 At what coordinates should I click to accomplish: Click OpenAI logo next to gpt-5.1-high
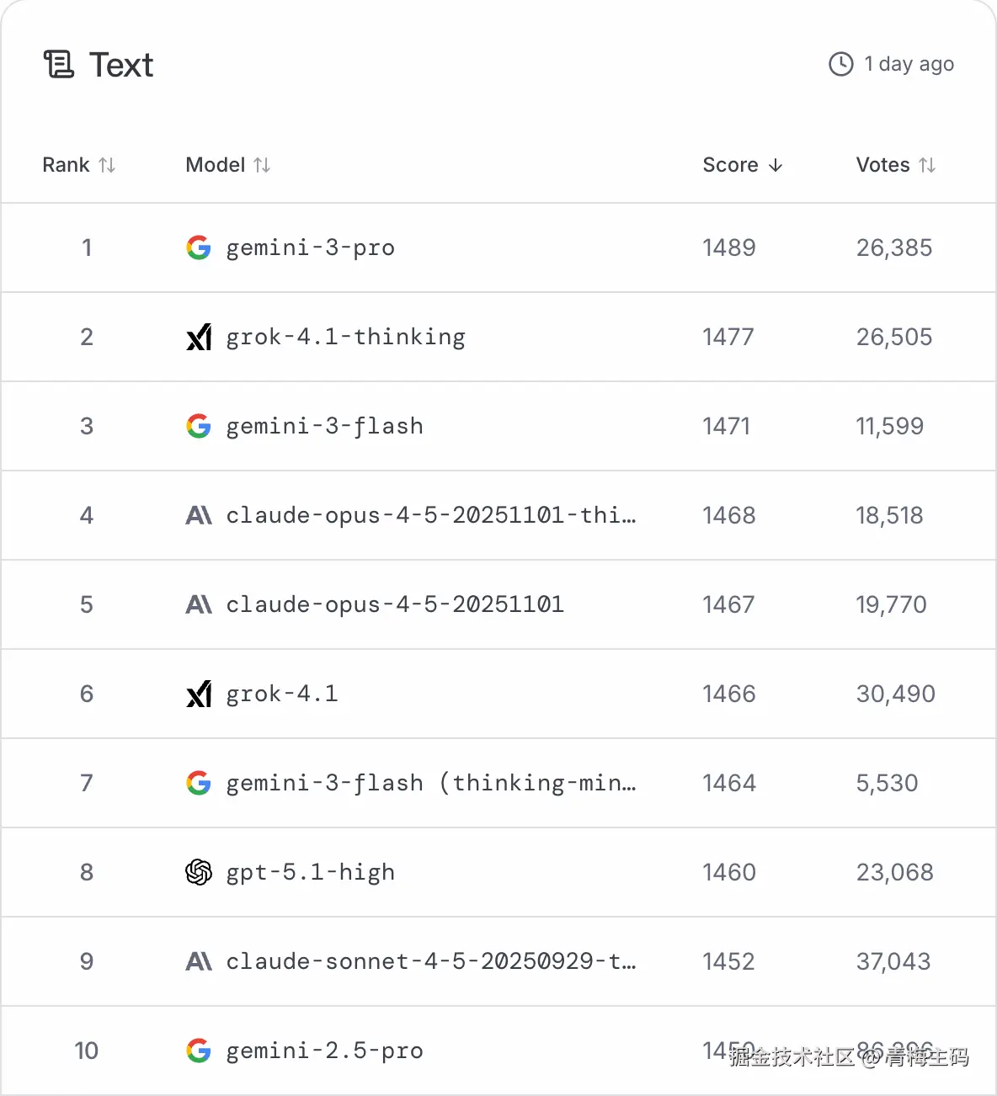[199, 872]
